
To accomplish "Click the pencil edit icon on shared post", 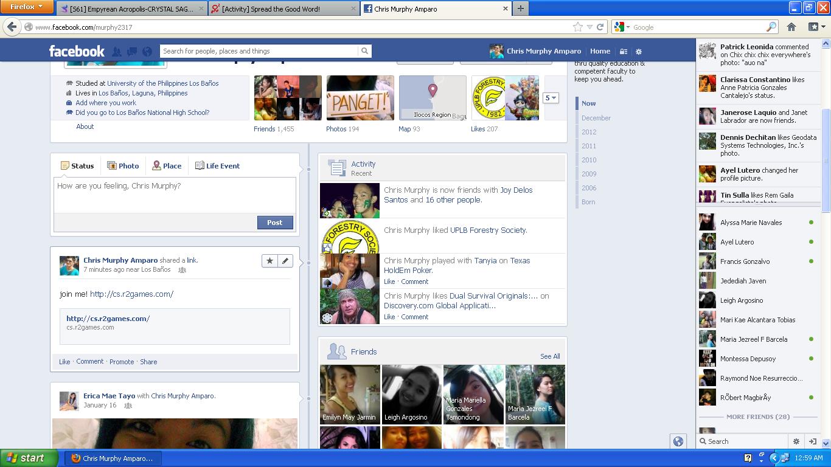I will (285, 261).
